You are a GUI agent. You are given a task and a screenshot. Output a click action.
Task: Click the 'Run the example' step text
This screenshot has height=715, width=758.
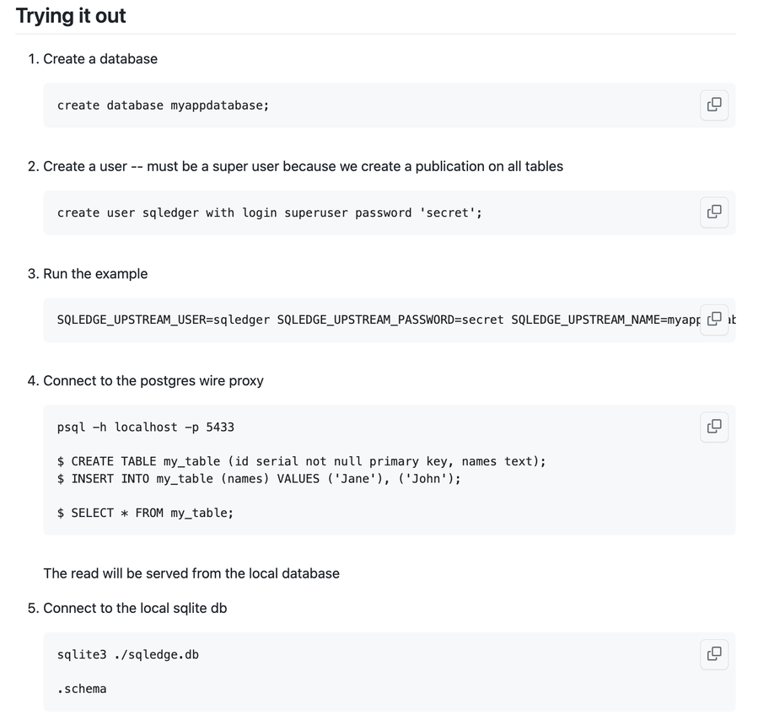point(95,274)
